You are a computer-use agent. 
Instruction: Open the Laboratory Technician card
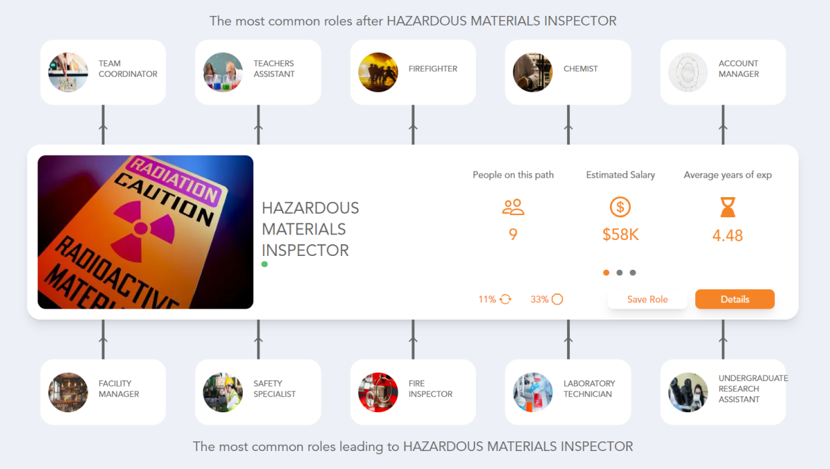tap(567, 392)
